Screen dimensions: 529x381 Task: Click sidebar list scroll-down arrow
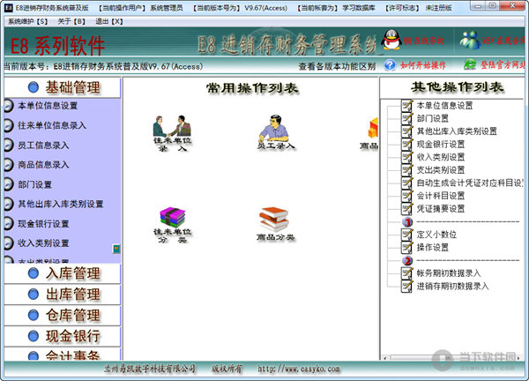click(x=116, y=249)
